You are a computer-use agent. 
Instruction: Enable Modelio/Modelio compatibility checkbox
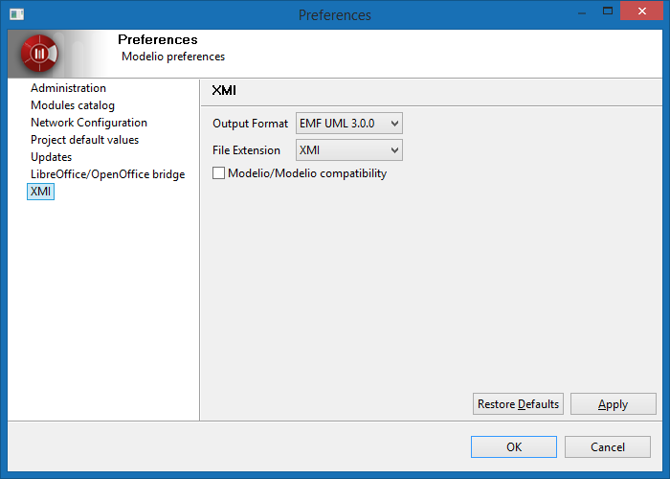point(219,173)
